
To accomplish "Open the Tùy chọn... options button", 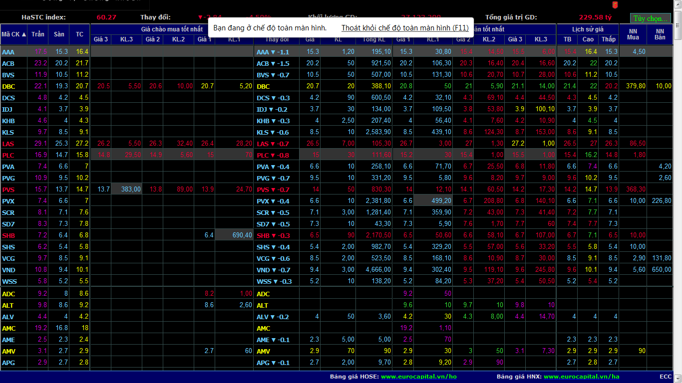I will point(650,18).
